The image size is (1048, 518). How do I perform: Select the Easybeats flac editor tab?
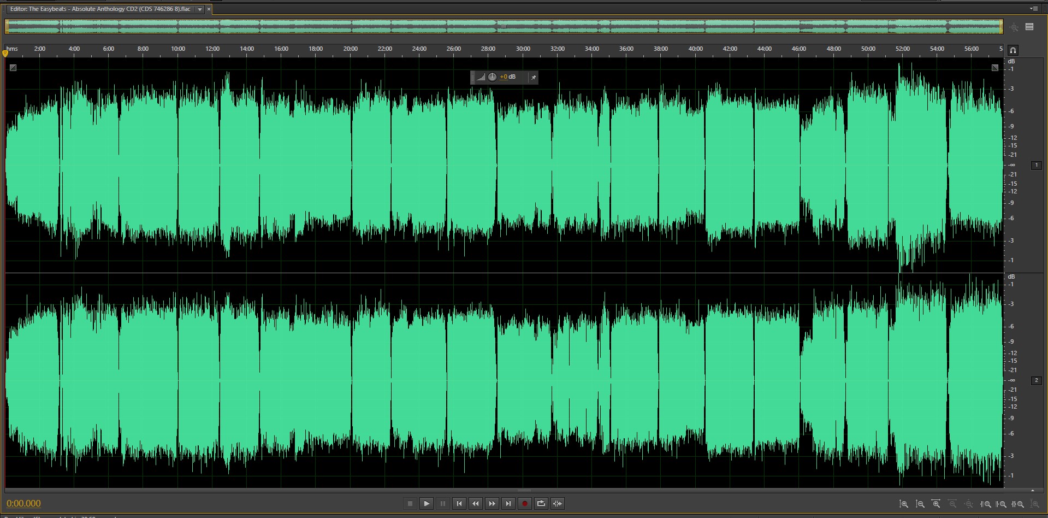100,9
